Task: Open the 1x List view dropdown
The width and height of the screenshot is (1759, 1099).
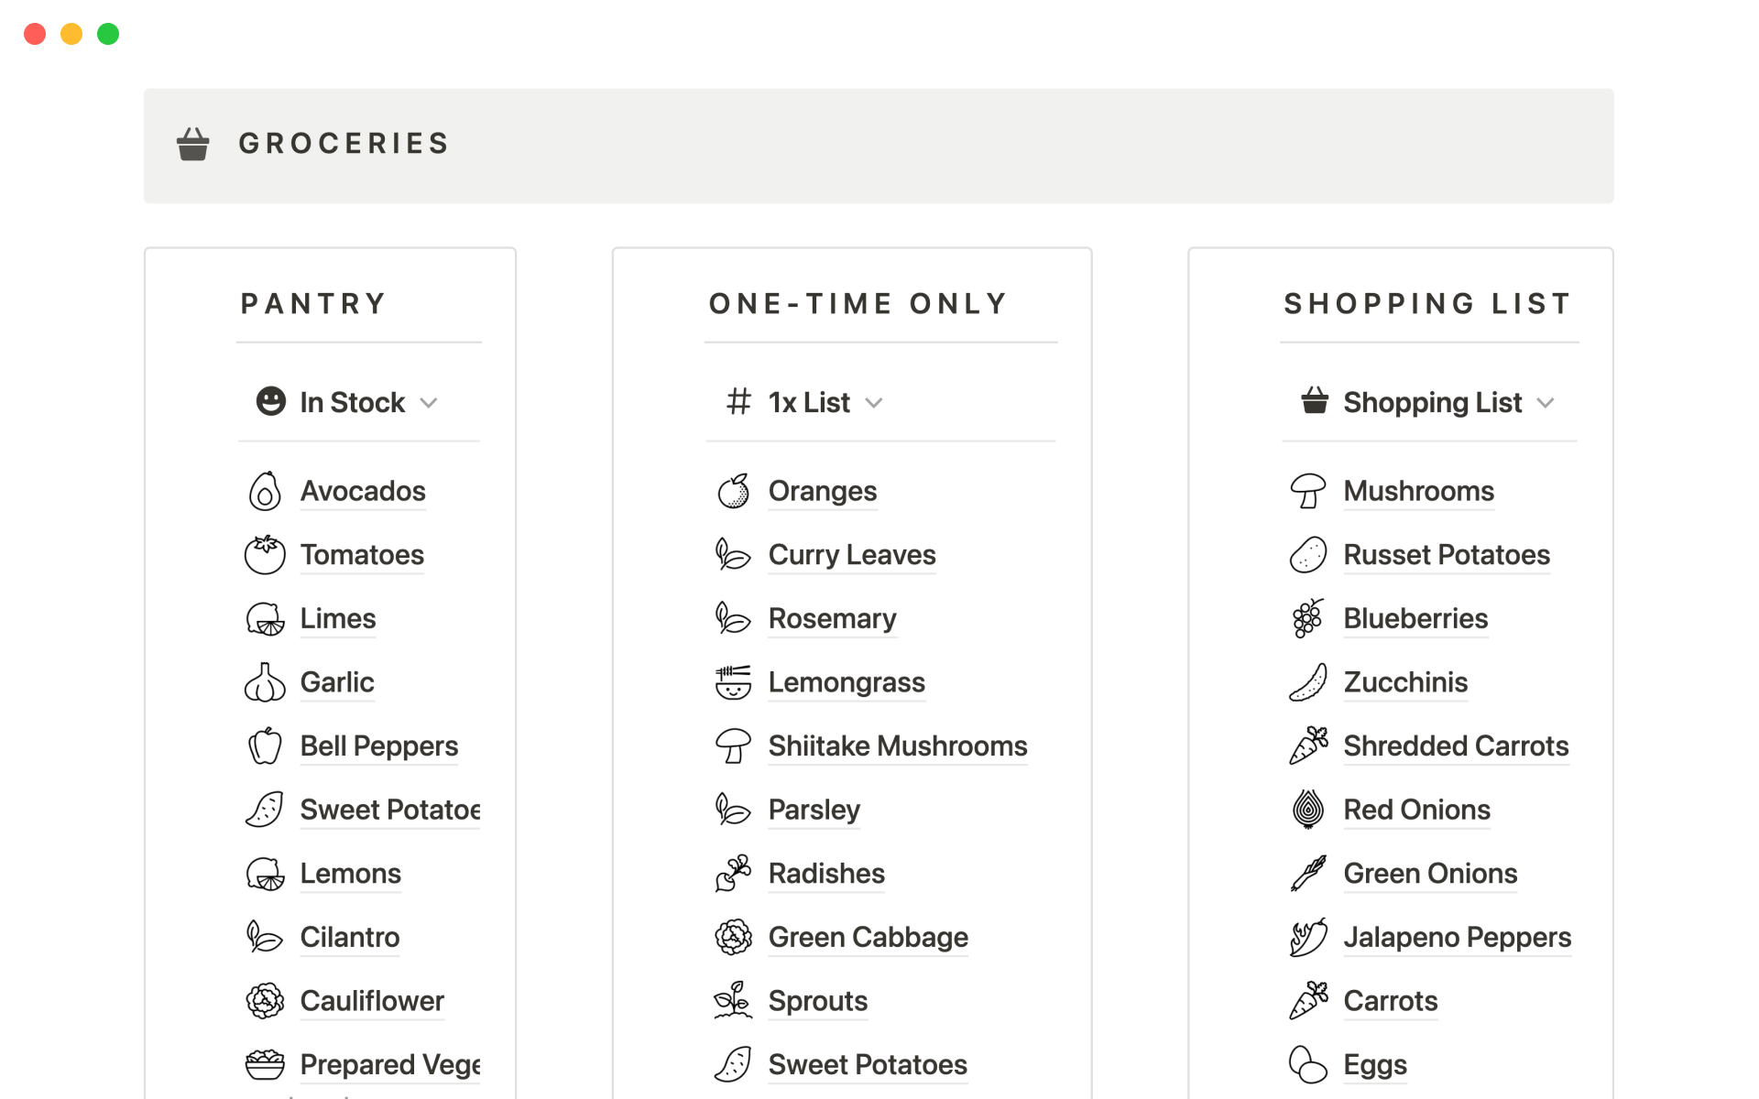Action: tap(874, 403)
